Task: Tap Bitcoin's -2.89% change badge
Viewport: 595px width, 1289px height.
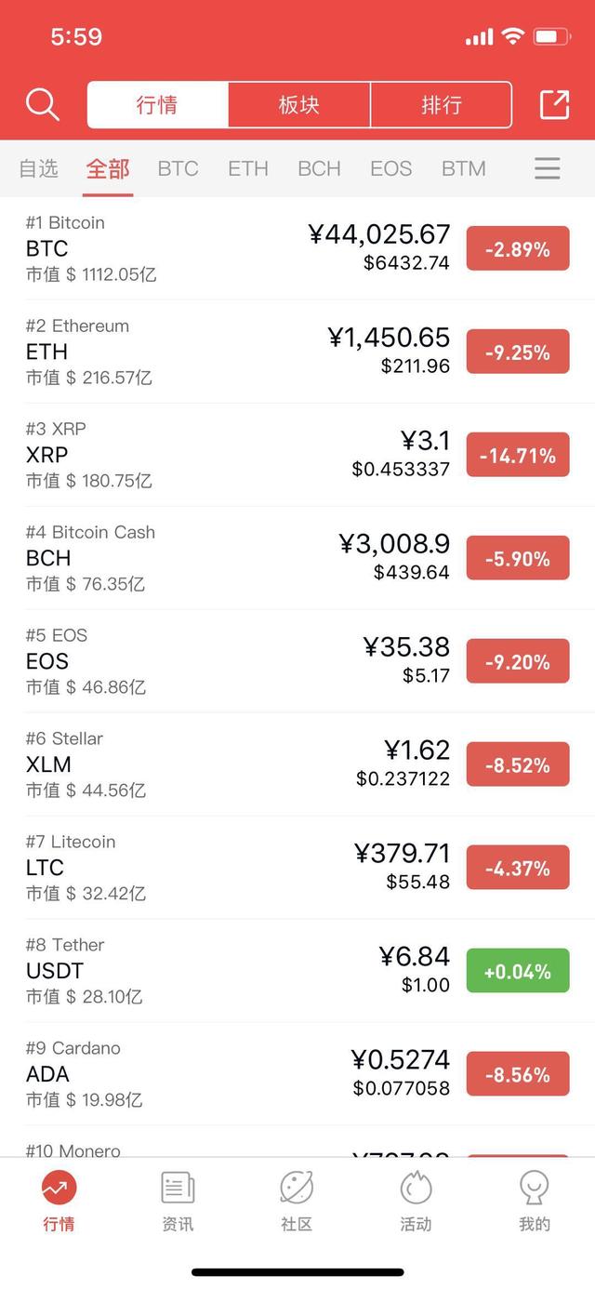Action: (518, 248)
